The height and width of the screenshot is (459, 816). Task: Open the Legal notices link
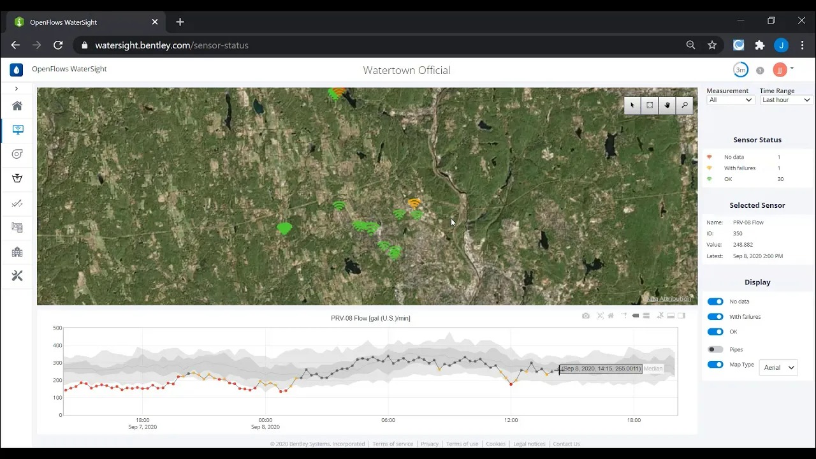(529, 444)
